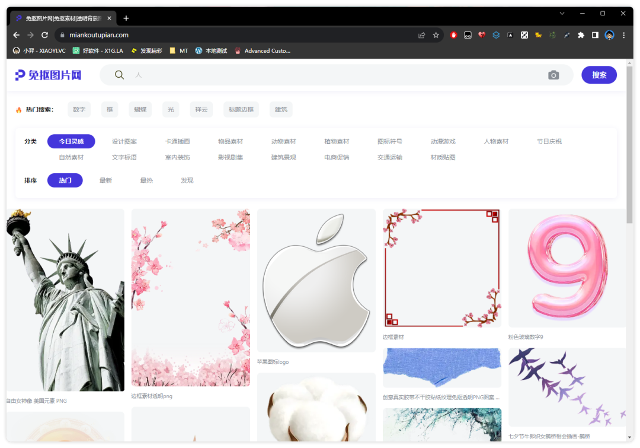Switch to the 自然素材 category

point(72,157)
